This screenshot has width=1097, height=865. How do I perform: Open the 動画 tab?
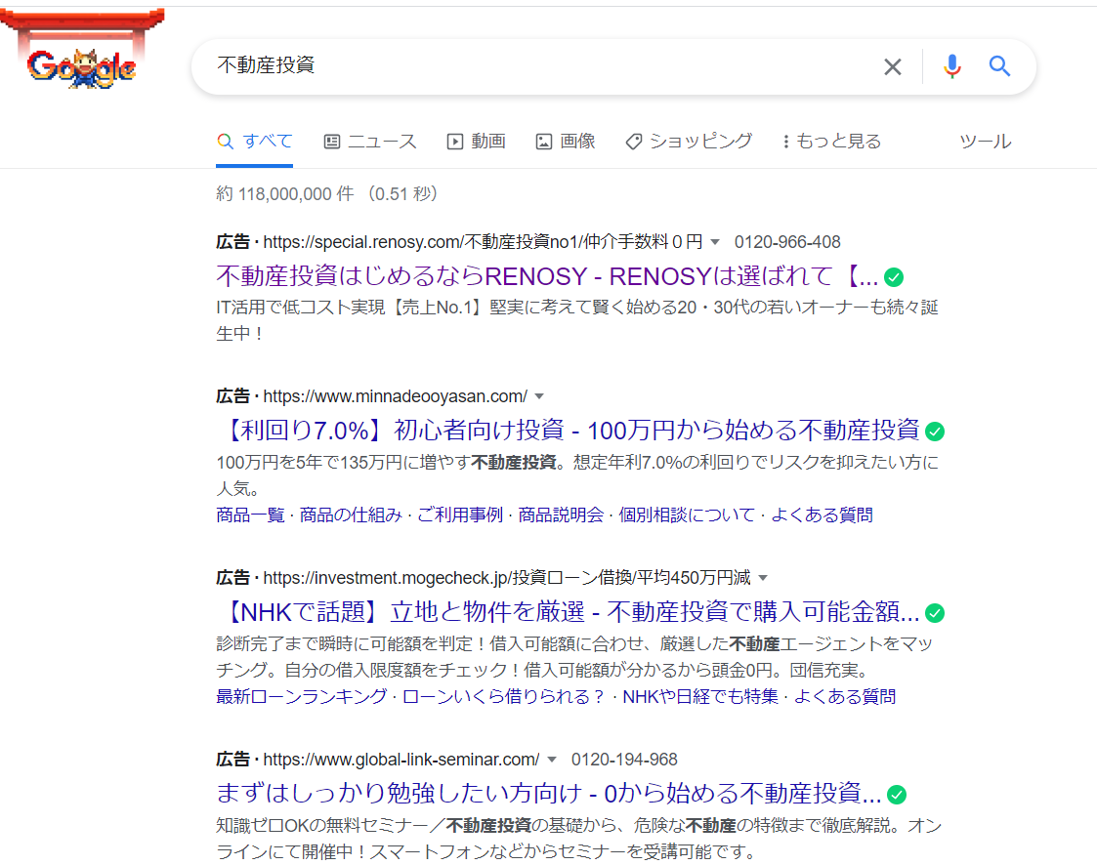pos(476,142)
